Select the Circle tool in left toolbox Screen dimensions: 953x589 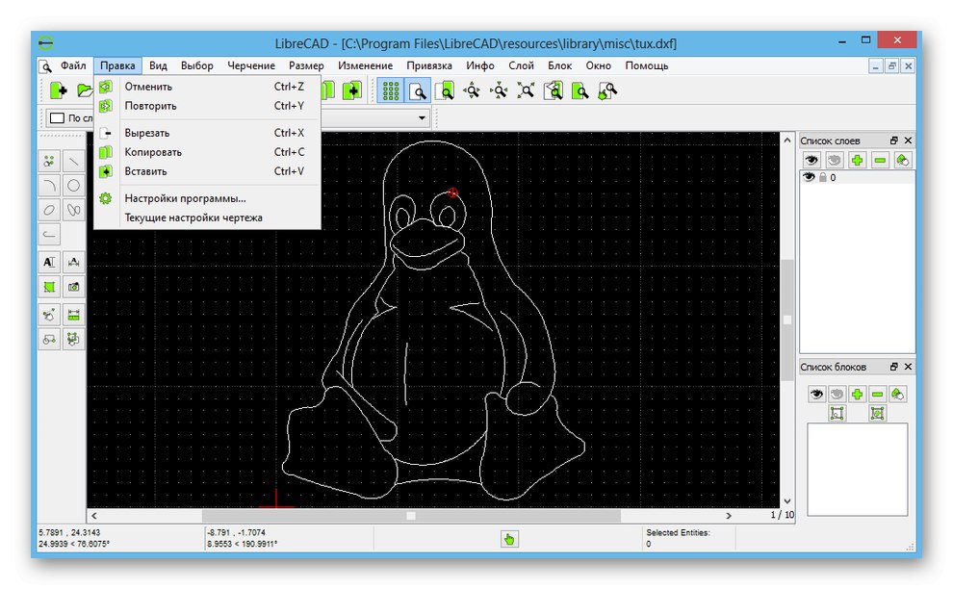click(73, 186)
